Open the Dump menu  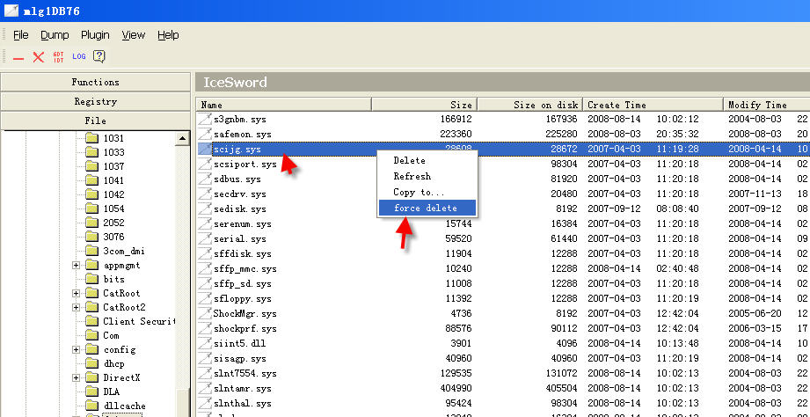(x=55, y=35)
